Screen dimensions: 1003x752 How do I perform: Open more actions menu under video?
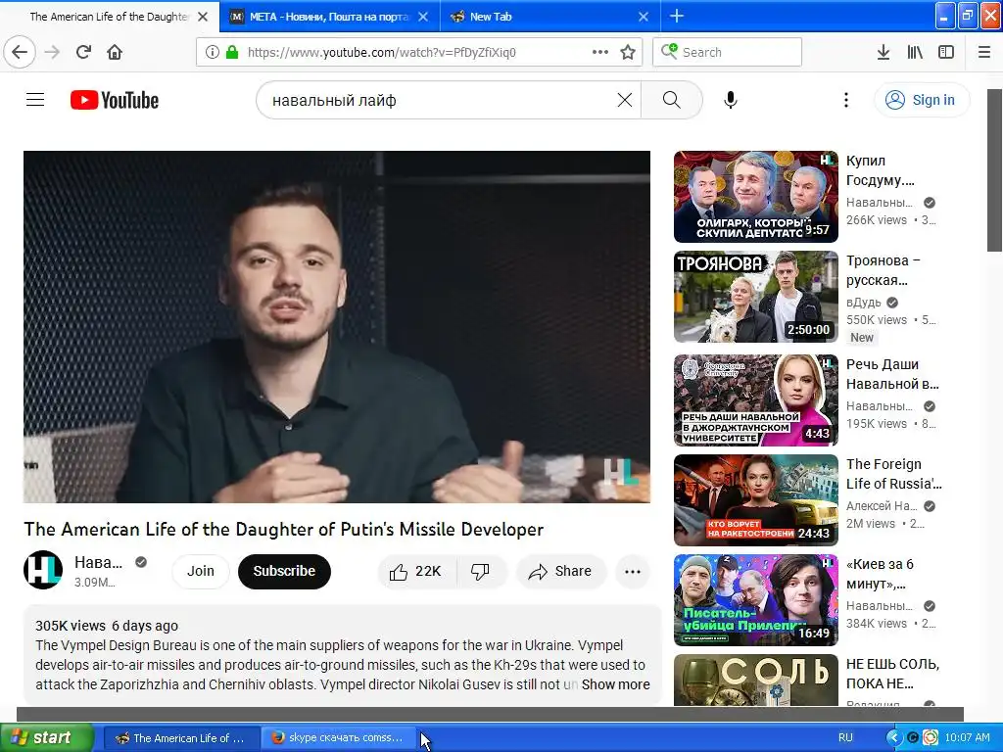pos(633,571)
